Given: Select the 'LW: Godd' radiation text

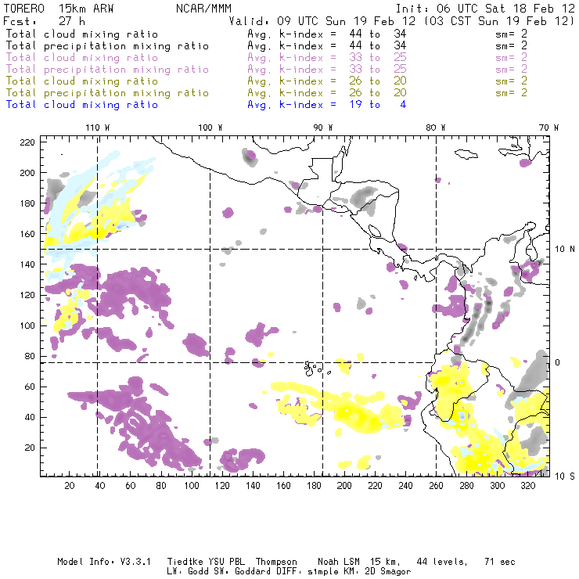Looking at the screenshot, I should tap(189, 572).
